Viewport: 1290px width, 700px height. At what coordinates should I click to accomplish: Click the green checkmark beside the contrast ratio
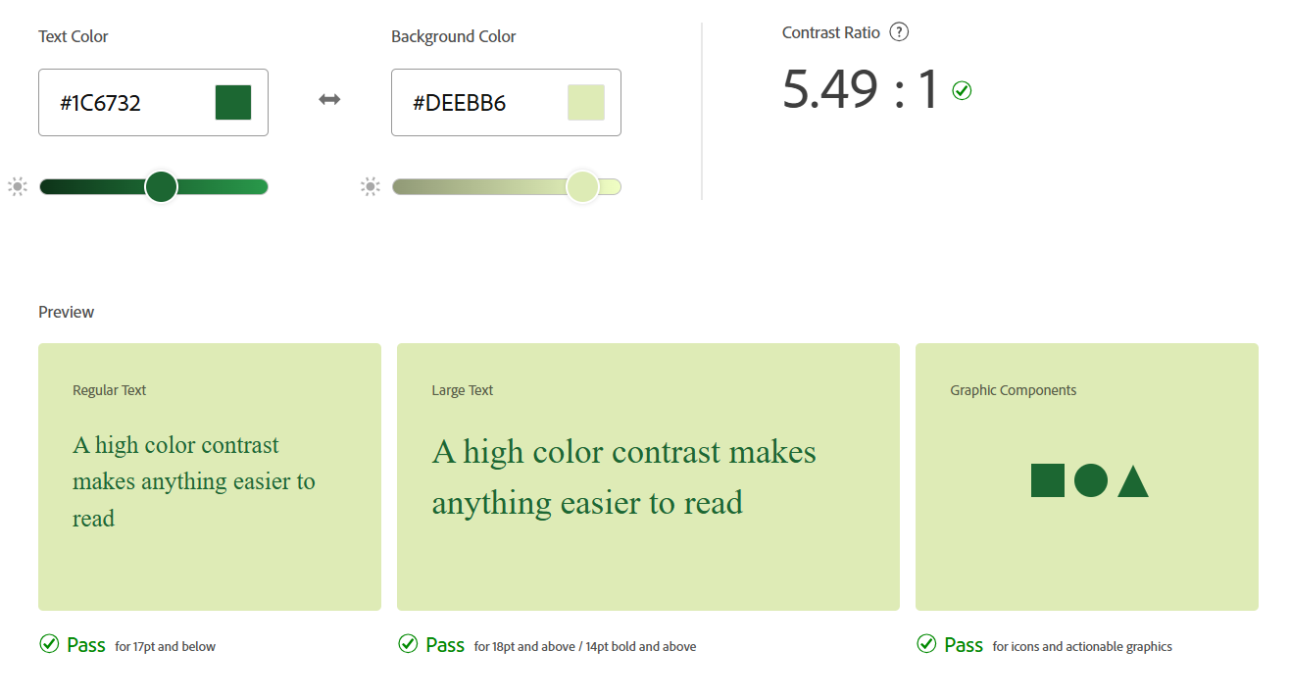tap(962, 91)
